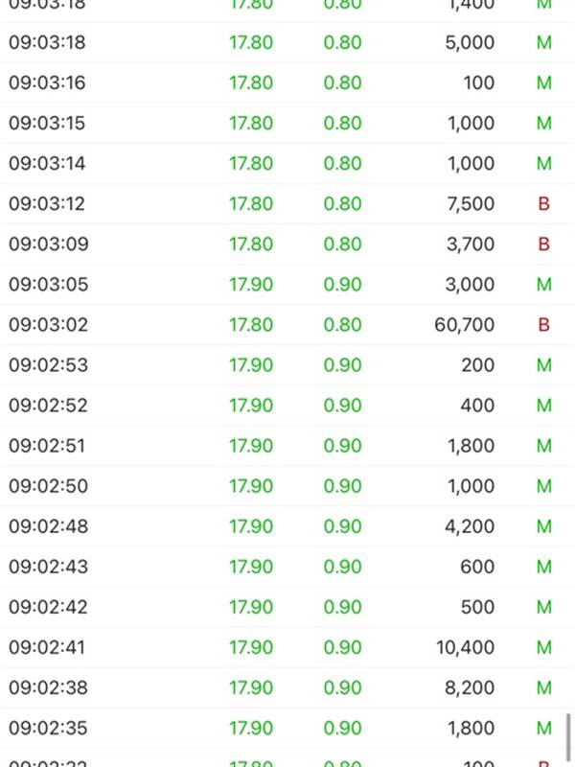Select the 09:02:52 row with 400 volume
This screenshot has width=575, height=767.
[287, 406]
